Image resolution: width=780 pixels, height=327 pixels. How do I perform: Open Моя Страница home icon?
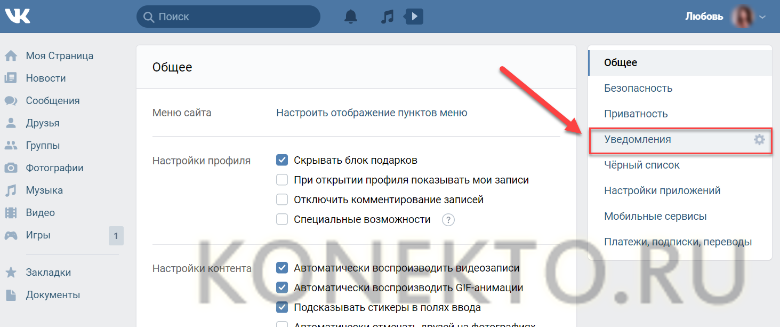point(11,56)
